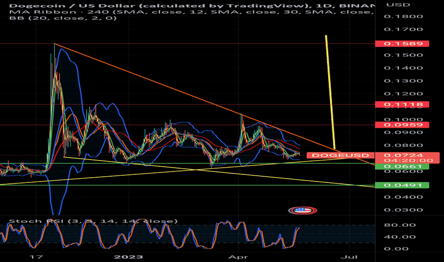
Task: Click the USD currency label
Action: [x=398, y=5]
